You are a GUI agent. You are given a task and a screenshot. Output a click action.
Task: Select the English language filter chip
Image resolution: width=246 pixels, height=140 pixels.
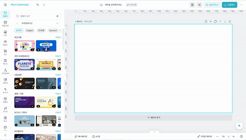click(30, 30)
